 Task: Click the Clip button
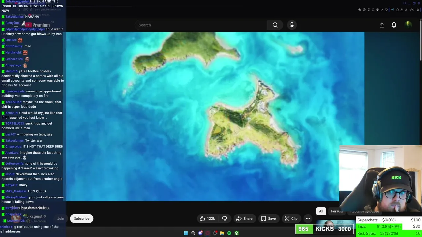(x=291, y=218)
